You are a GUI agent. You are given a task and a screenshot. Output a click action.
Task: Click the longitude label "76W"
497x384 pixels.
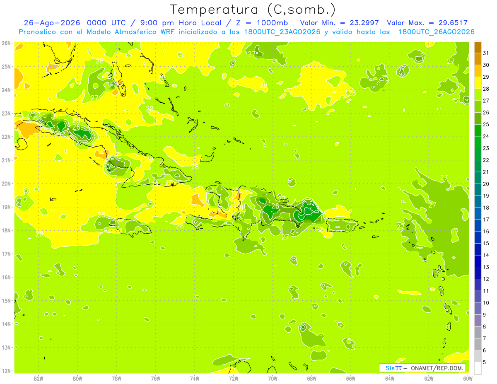pos(156,378)
